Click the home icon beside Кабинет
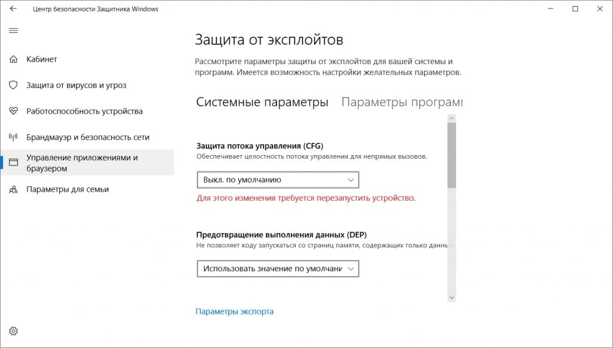613x348 pixels. [13, 59]
